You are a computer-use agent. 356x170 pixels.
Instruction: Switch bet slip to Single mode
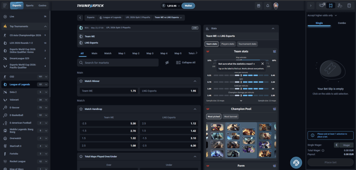[x=319, y=23]
